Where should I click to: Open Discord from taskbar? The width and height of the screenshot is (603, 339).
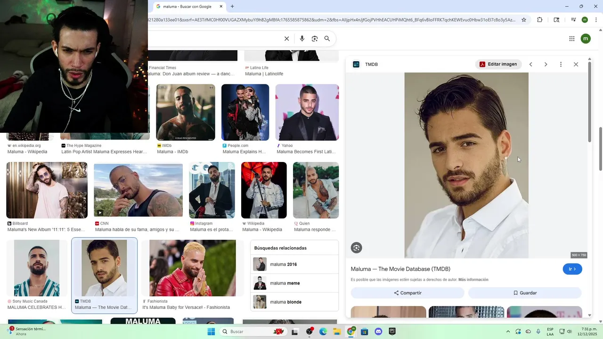point(378,331)
